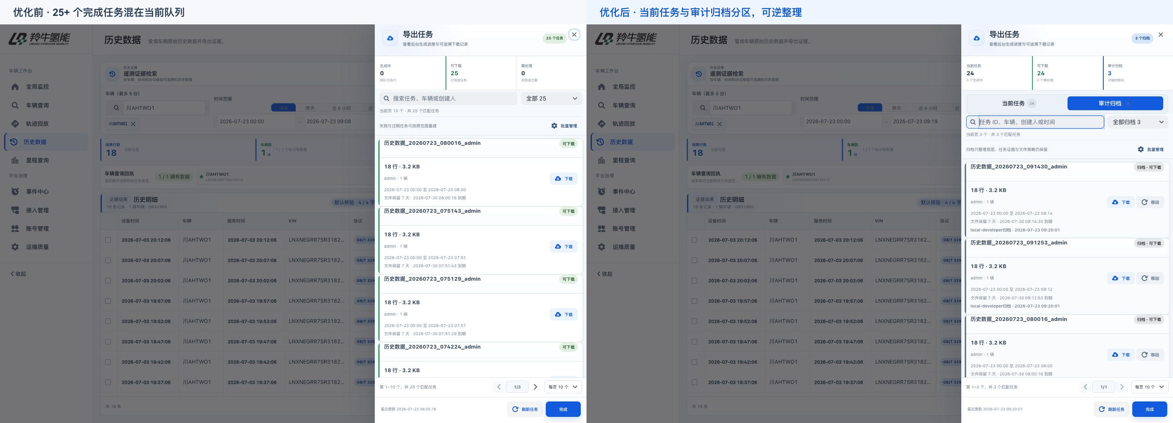Viewport: 1173px width, 423px height.
Task: Open 轨迹回放 in the 优化后 screenshot sidebar
Action: pos(632,124)
